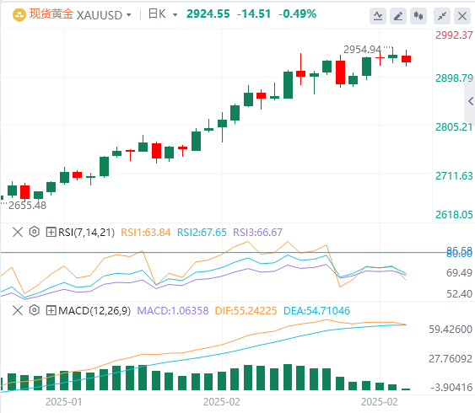Click the DEA:54.71046 value

[316, 311]
